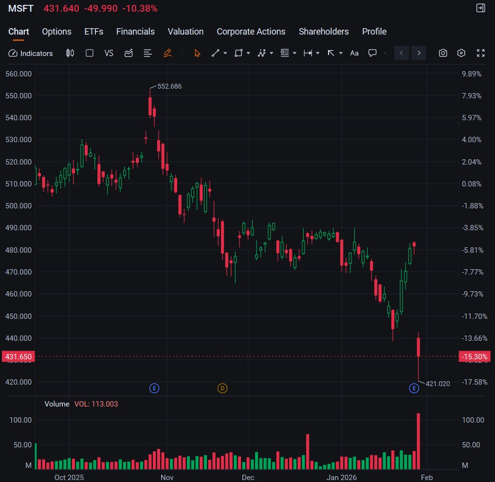Click the 9.89% percent axis label

[x=472, y=74]
